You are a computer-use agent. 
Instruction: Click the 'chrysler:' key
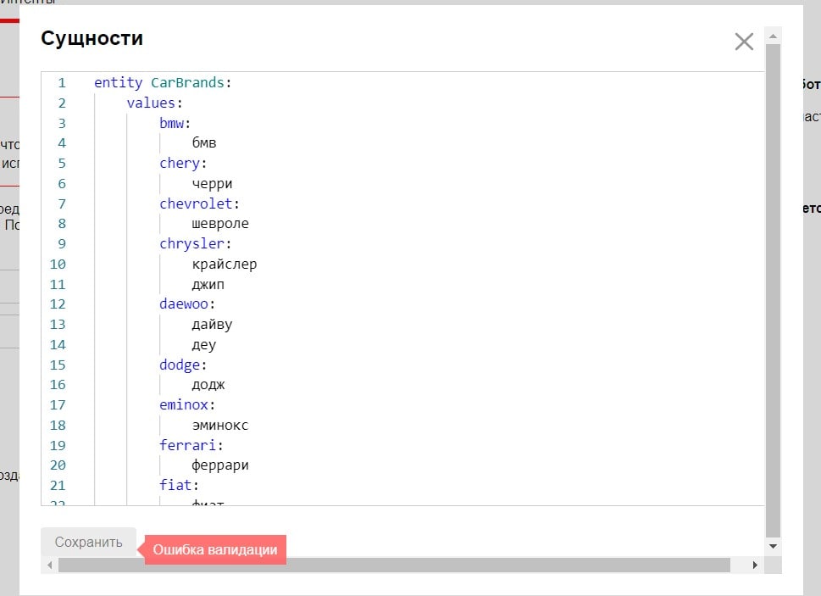pyautogui.click(x=196, y=244)
